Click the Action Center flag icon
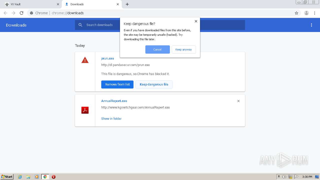The image size is (320, 180). coord(296,177)
